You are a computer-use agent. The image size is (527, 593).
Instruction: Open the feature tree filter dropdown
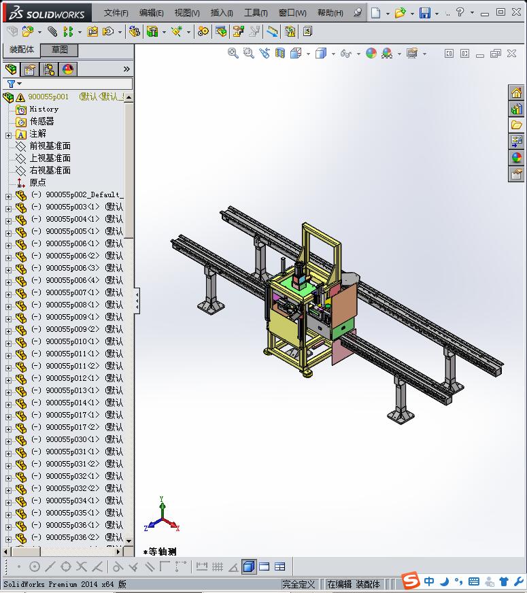click(14, 84)
